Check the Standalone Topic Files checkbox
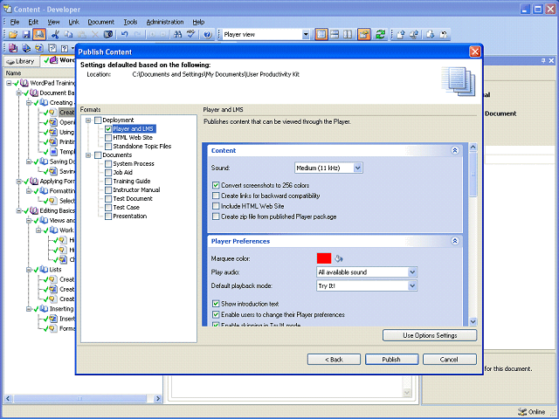 click(108, 147)
